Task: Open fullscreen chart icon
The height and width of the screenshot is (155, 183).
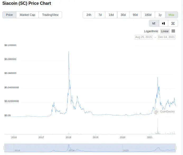Action: (x=173, y=23)
